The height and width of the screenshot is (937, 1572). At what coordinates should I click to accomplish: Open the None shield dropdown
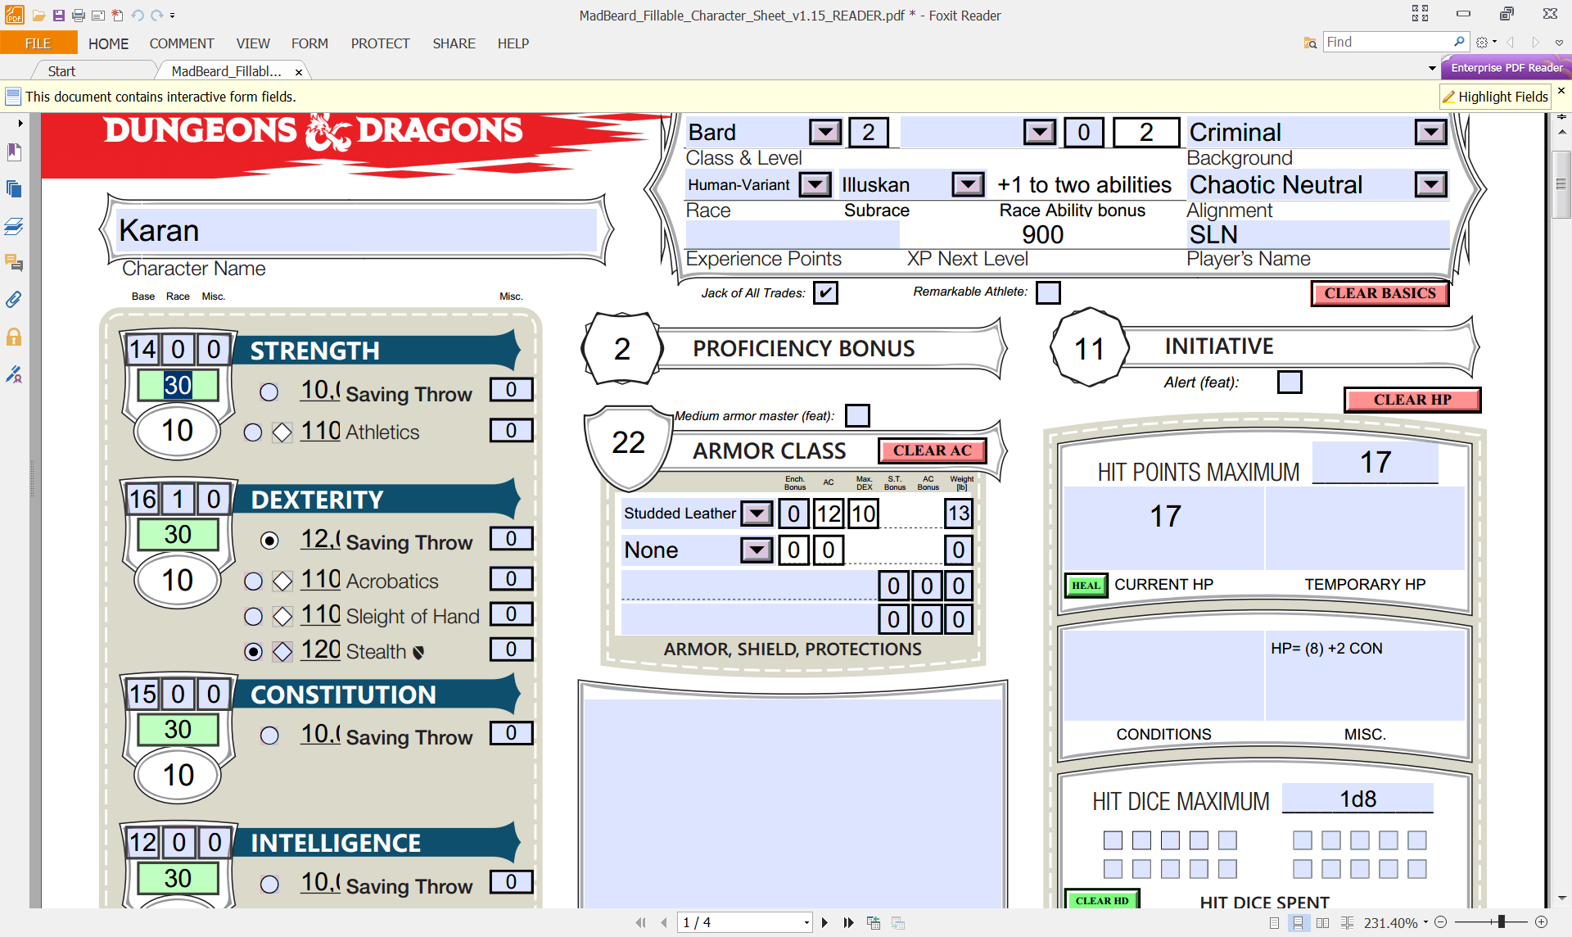click(757, 550)
